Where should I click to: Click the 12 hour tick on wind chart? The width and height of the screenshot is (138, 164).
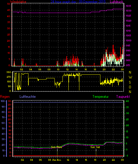[67, 69]
